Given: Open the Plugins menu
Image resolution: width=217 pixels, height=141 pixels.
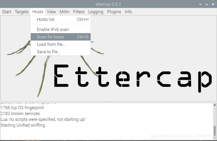Looking at the screenshot, I should tap(114, 12).
